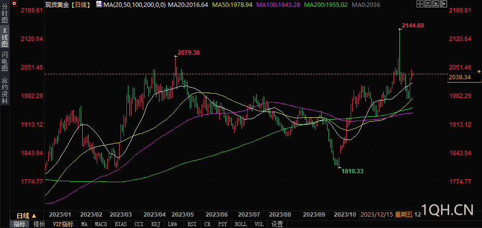Click the 2023/10 time axis label
The width and height of the screenshot is (482, 228).
pyautogui.click(x=345, y=215)
